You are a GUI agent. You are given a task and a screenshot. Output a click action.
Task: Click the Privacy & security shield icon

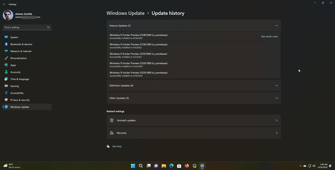pyautogui.click(x=6, y=100)
